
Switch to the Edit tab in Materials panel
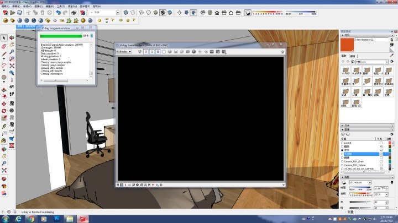(352, 56)
